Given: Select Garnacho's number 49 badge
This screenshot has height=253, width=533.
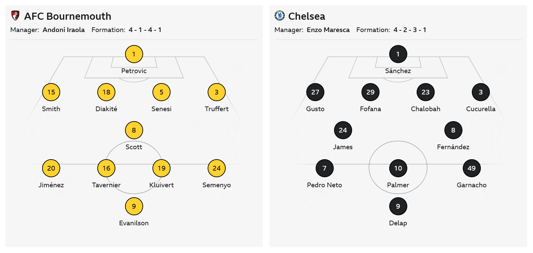Looking at the screenshot, I should pyautogui.click(x=471, y=168).
